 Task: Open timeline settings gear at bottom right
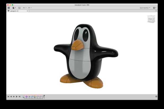(x=156, y=97)
